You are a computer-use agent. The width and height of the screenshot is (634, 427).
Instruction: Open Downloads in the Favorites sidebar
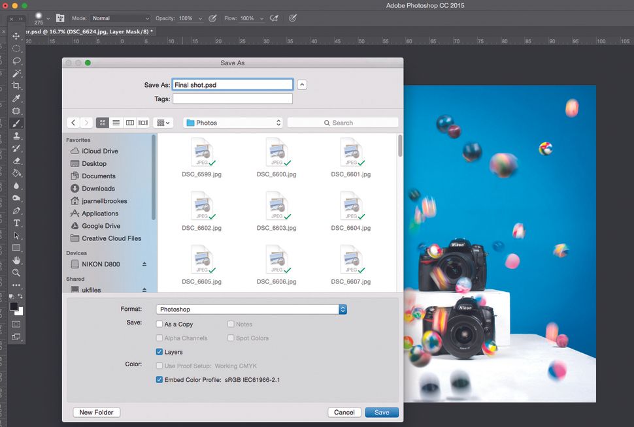pos(98,189)
